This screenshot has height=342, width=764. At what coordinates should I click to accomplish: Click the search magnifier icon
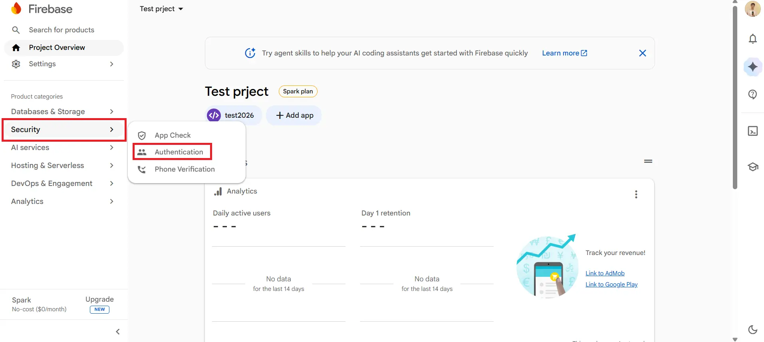click(16, 30)
